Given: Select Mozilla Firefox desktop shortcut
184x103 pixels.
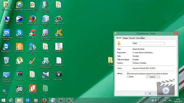Looking at the screenshot, I should click(x=32, y=20).
